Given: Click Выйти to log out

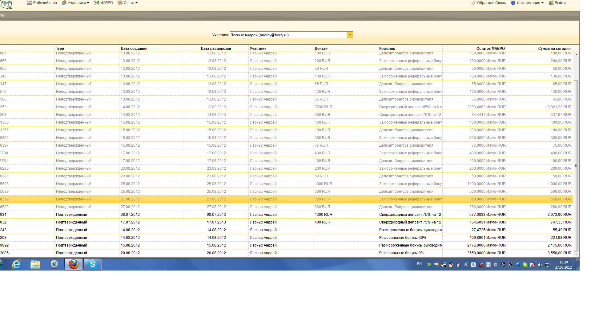Looking at the screenshot, I should tap(557, 3).
